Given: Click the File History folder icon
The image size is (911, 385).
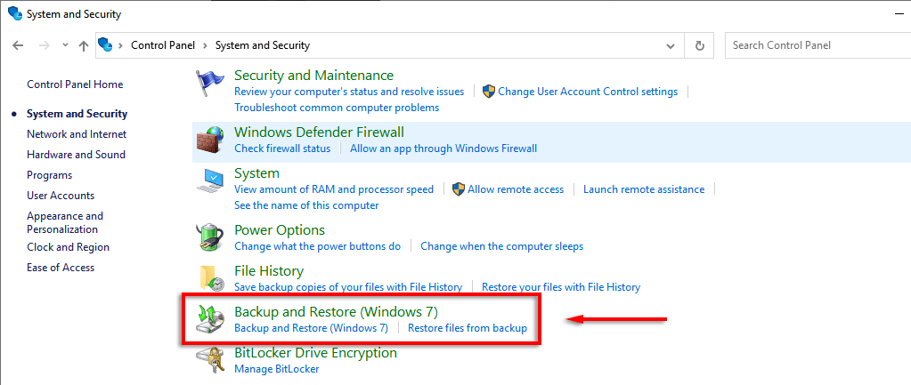Looking at the screenshot, I should tap(210, 278).
